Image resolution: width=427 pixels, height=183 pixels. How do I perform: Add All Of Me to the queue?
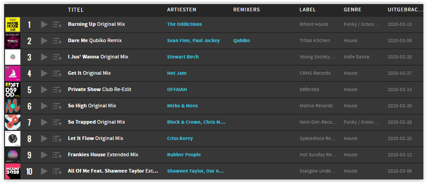(57, 171)
